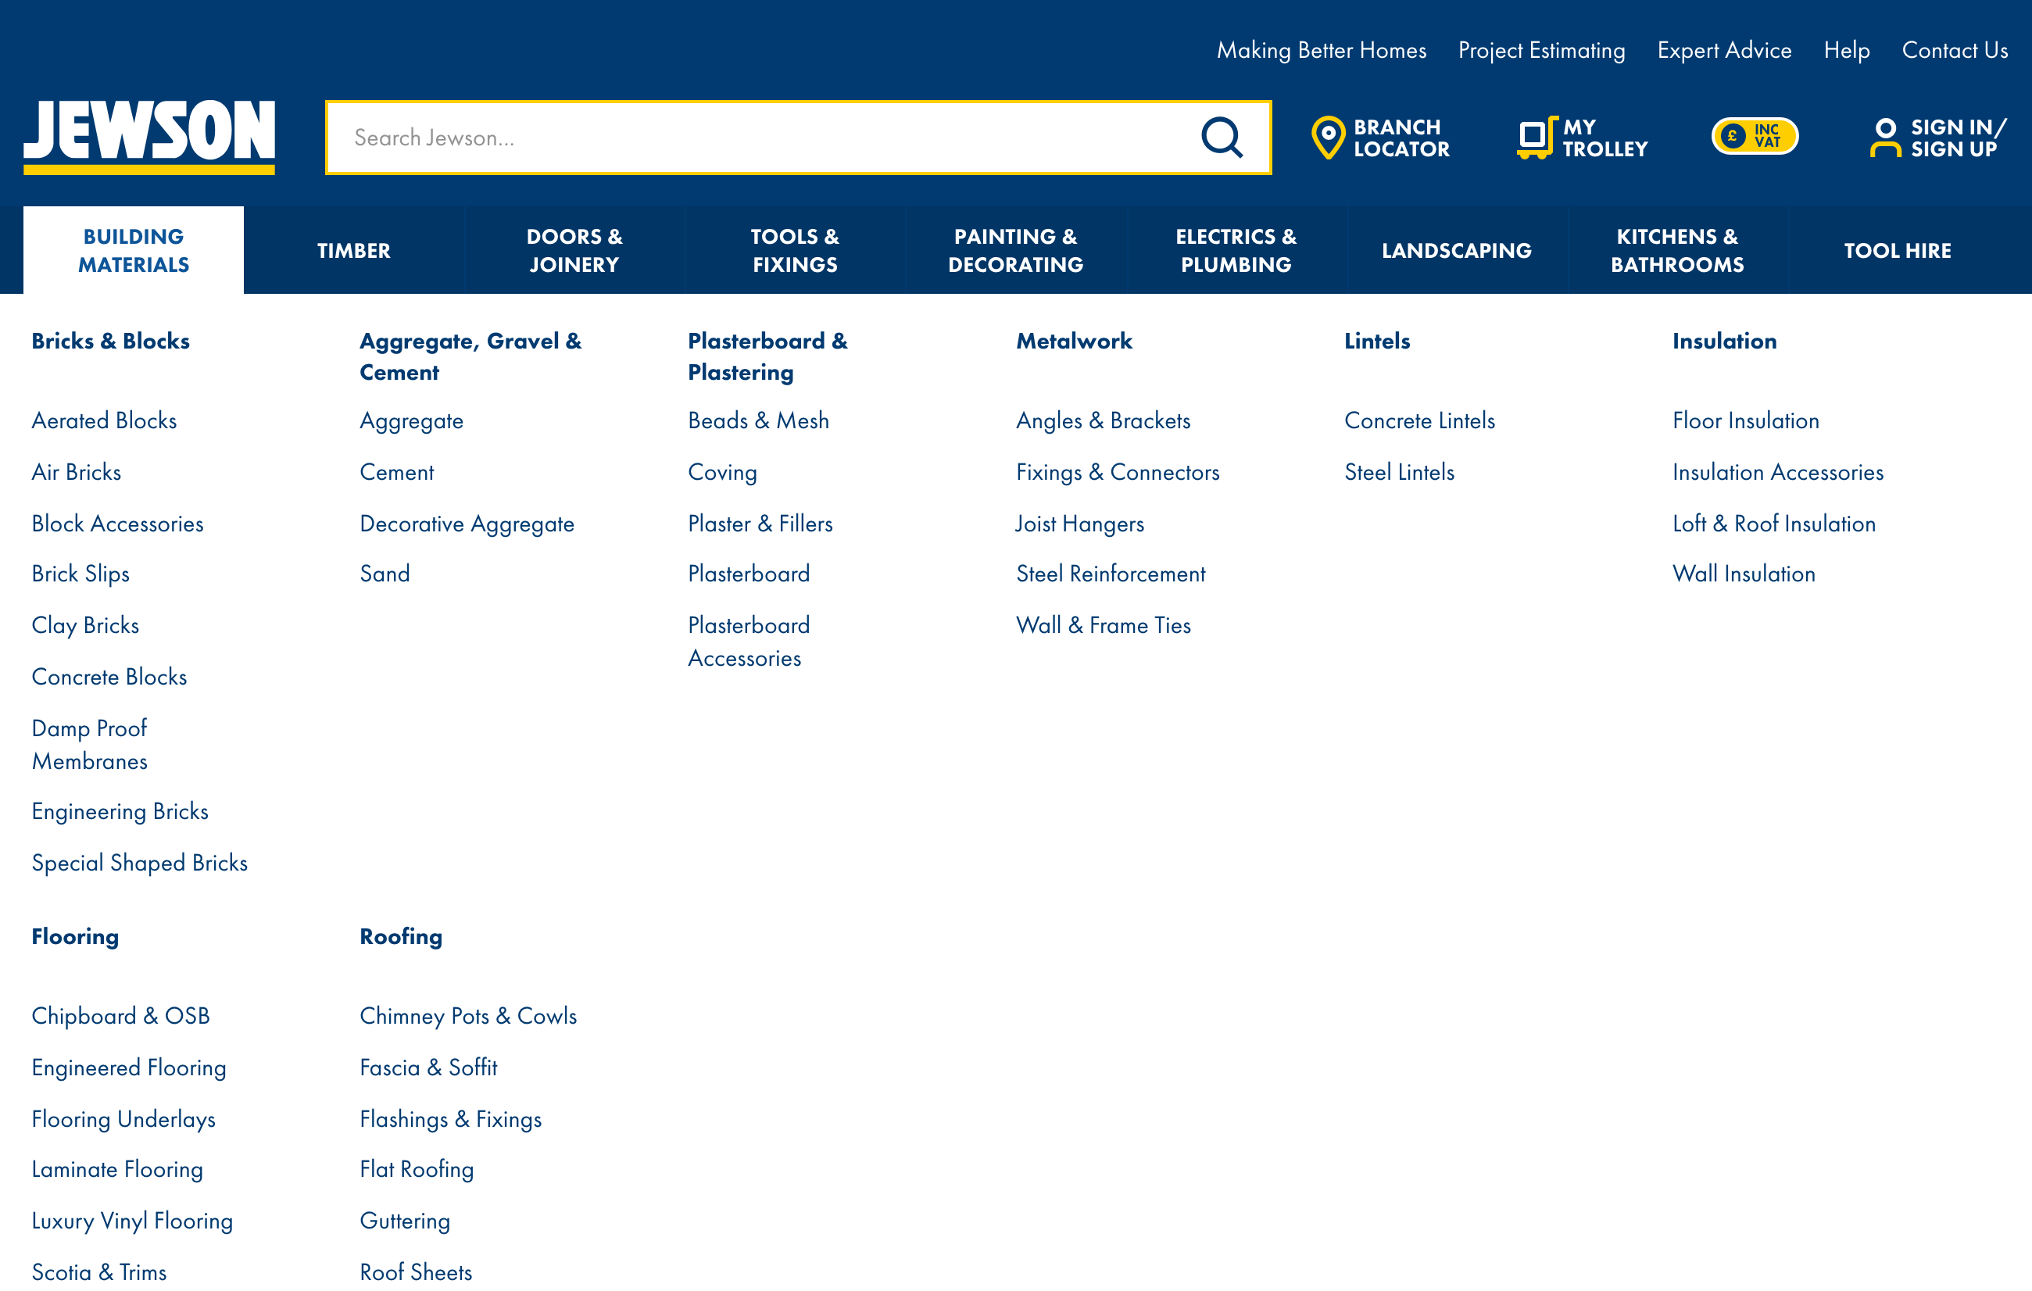Select the Building Materials tab
Image resolution: width=2032 pixels, height=1291 pixels.
[x=134, y=250]
